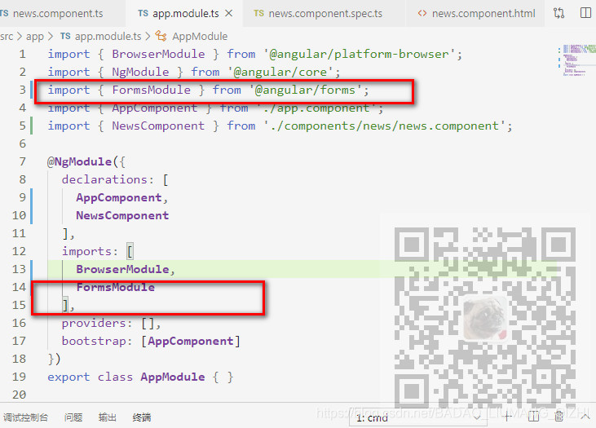Click 'NewsComponent' on line 10
Viewport: 596px width, 428px height.
coord(122,215)
